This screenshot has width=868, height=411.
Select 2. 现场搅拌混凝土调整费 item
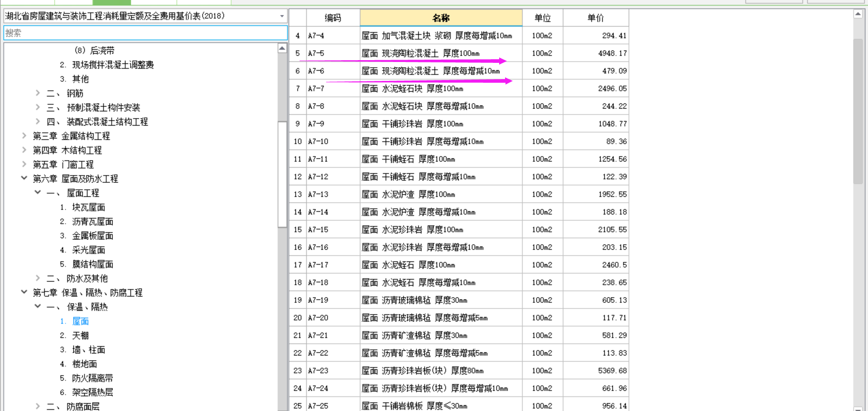[107, 65]
